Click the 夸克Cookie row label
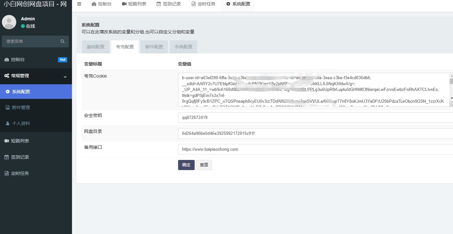 tap(96, 76)
